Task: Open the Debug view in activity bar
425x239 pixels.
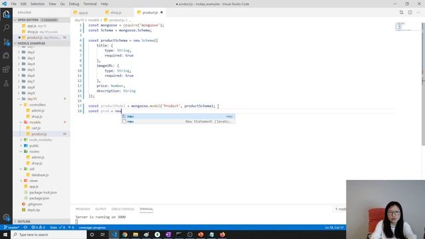Action: point(6,56)
